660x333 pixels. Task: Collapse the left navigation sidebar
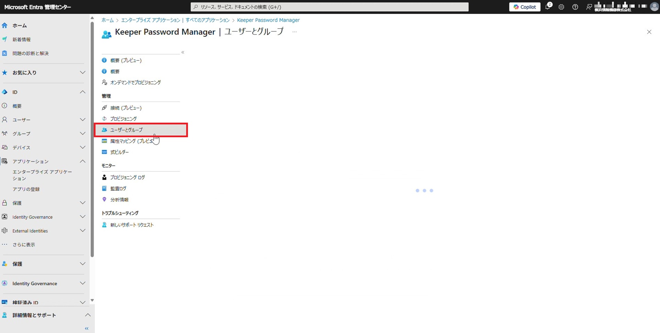tap(87, 329)
